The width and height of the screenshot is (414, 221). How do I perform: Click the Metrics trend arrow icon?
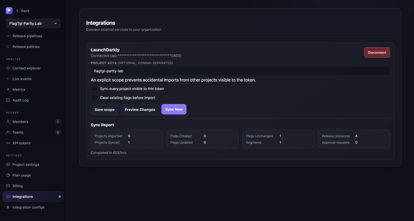tap(8, 90)
